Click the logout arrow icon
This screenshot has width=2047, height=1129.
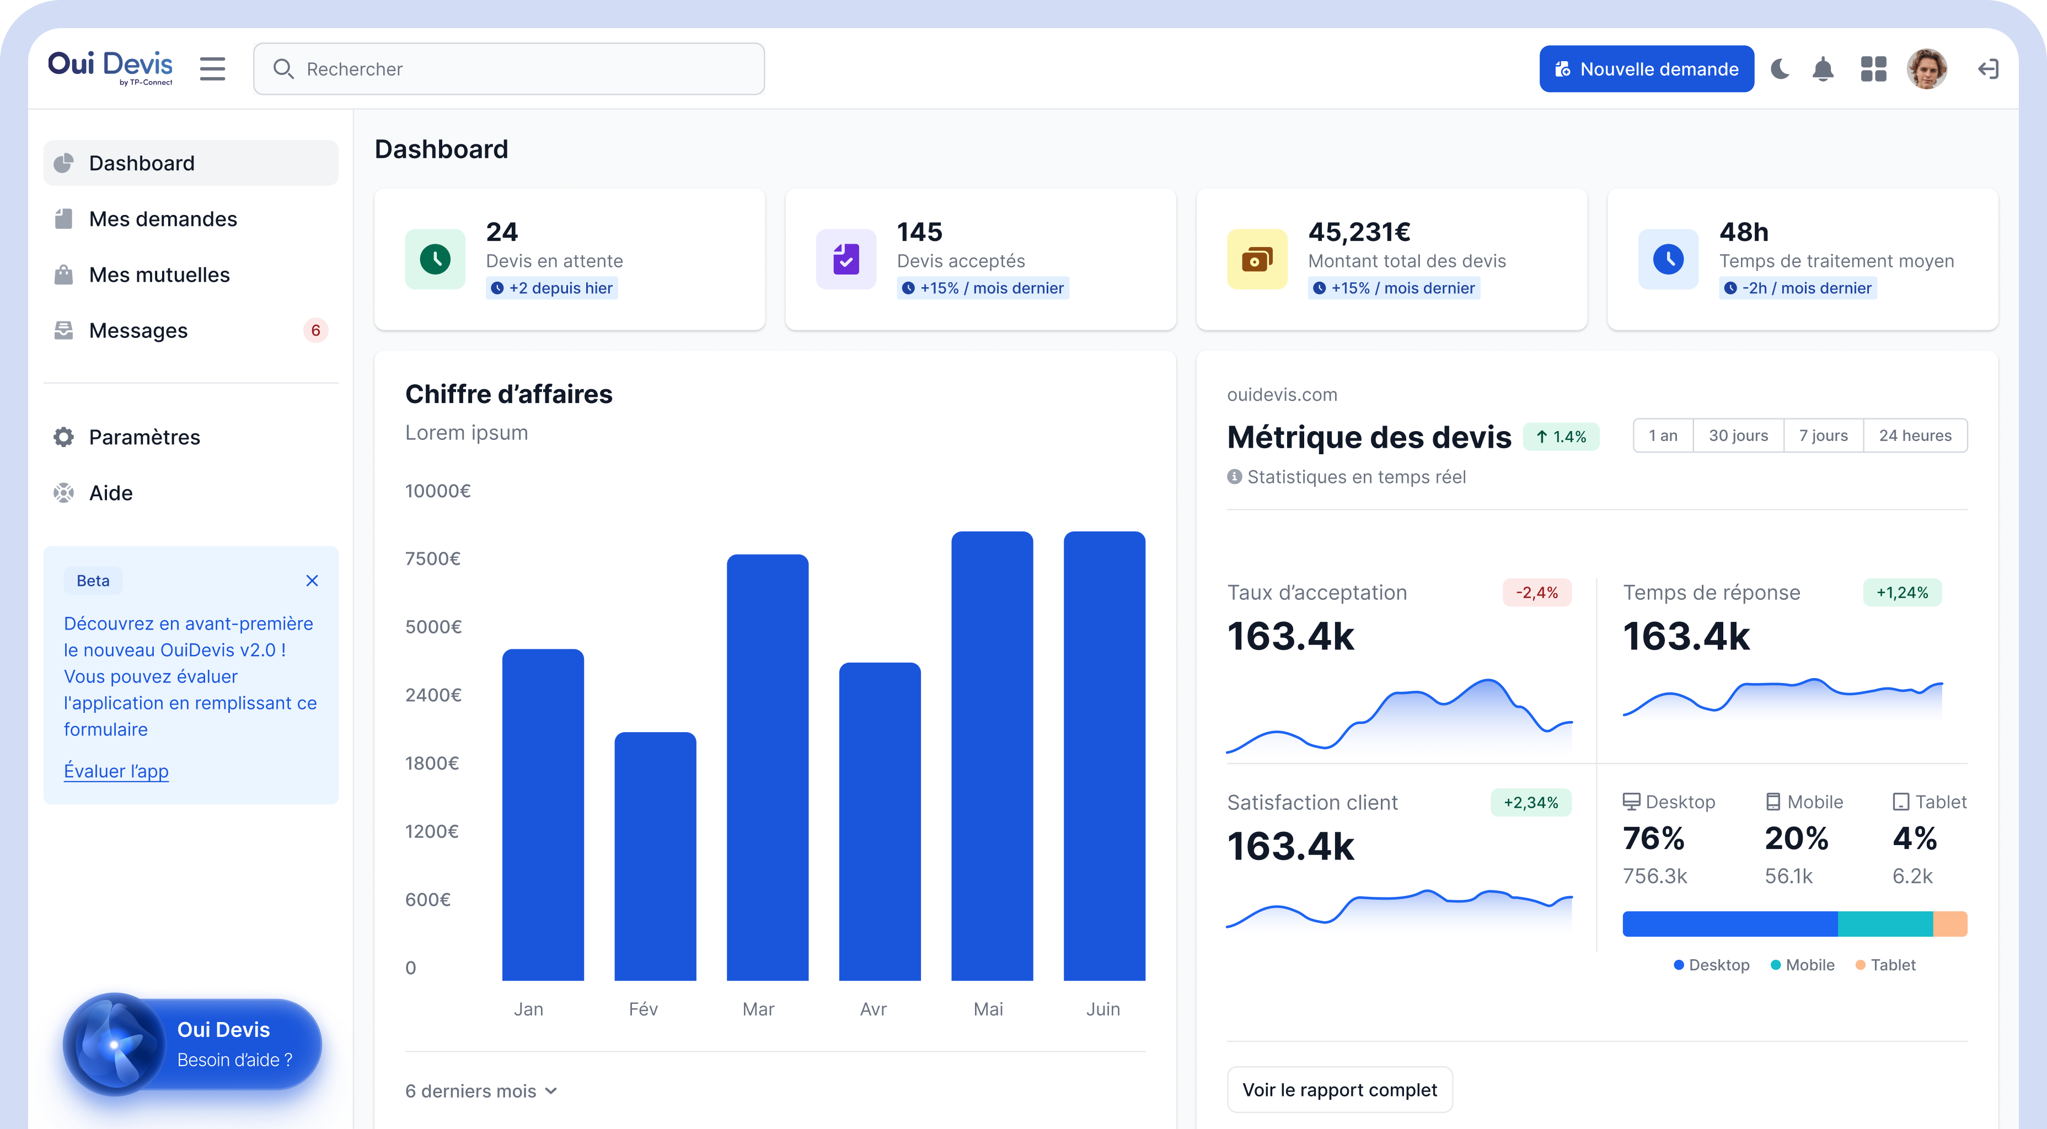[1987, 69]
